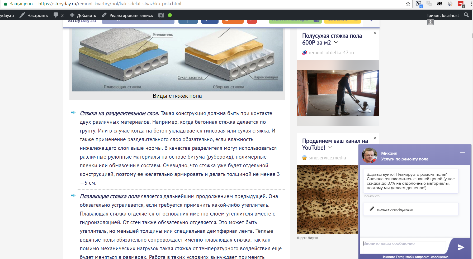This screenshot has width=473, height=259.
Task: Open the red LastPass extension icon
Action: [461, 4]
